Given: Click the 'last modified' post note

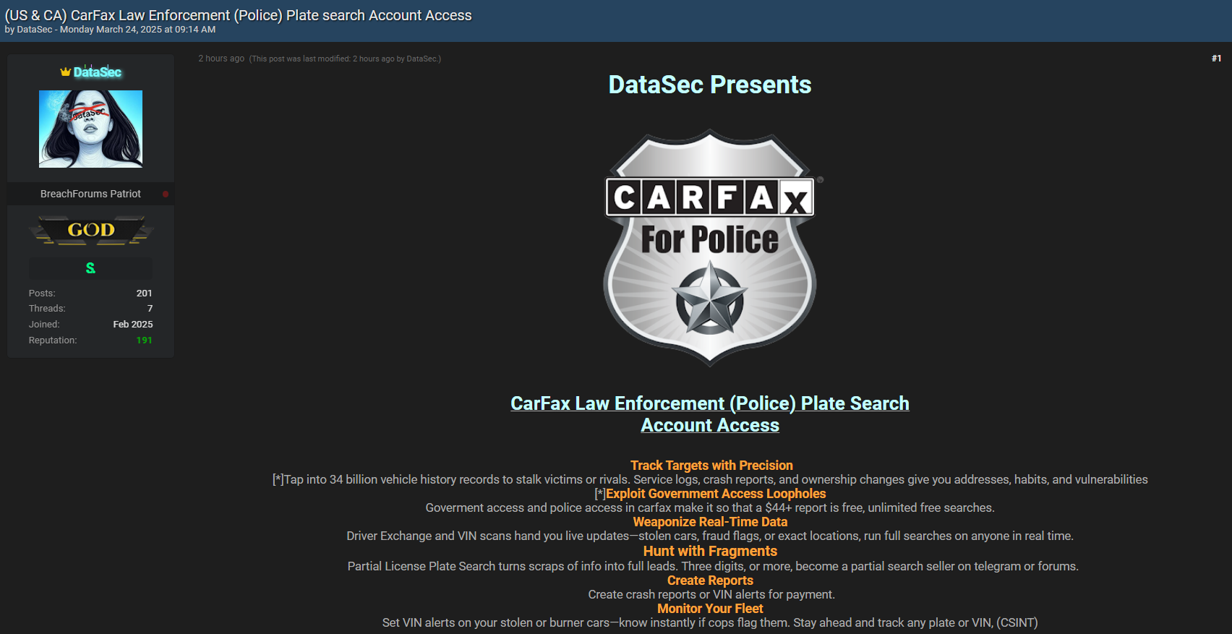Looking at the screenshot, I should point(345,59).
